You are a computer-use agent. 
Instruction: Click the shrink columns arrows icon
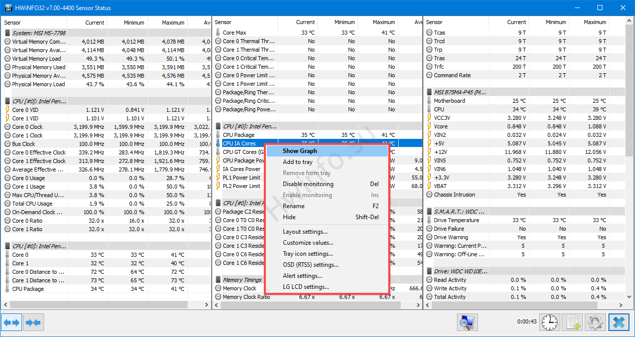tap(33, 322)
